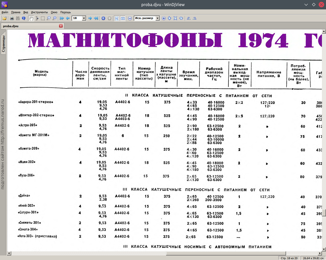
Task: Open the Правка menu
Action: (x=16, y=12)
